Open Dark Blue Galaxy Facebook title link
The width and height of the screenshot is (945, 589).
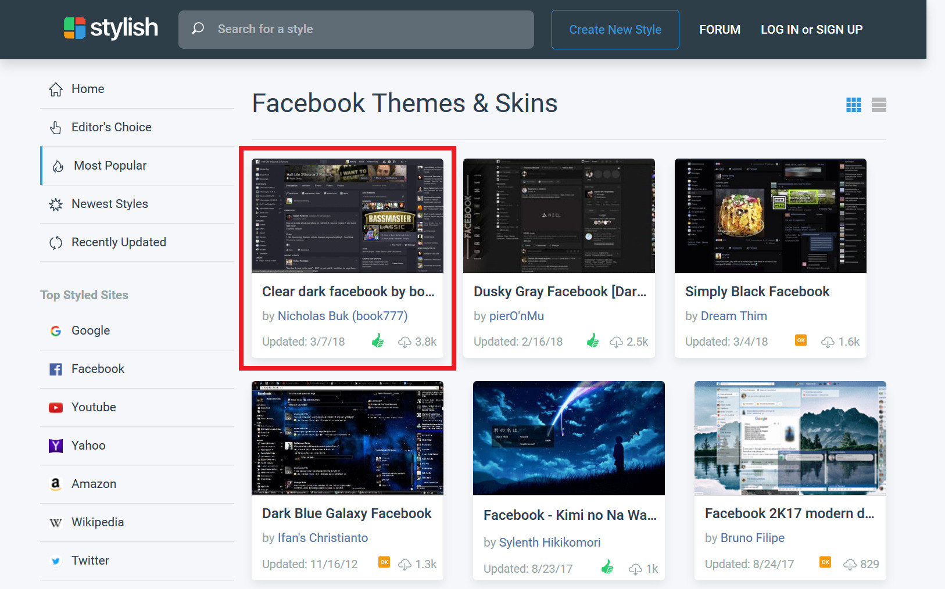pyautogui.click(x=347, y=513)
